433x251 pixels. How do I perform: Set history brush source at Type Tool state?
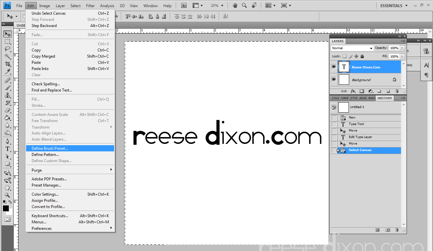(334, 124)
